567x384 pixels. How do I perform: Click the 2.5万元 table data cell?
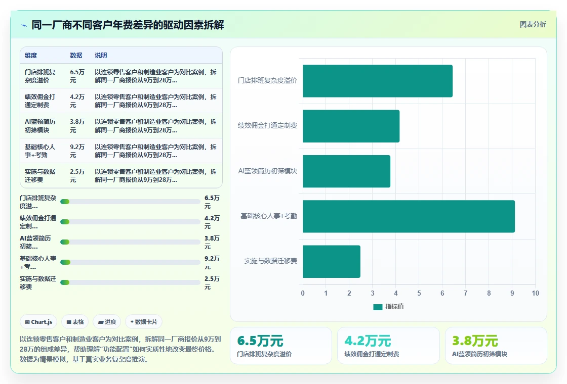click(77, 175)
